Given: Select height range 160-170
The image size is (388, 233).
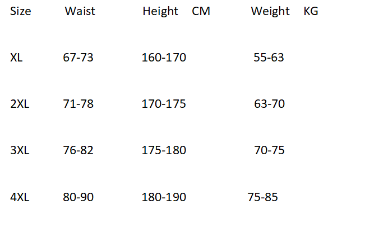Looking at the screenshot, I should point(164,58).
